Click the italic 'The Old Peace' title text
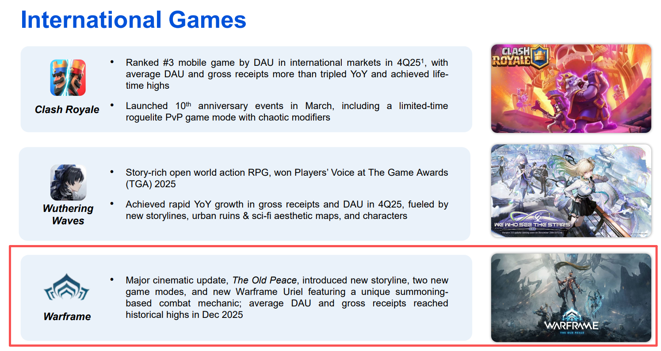Image resolution: width=661 pixels, height=351 pixels. (x=264, y=280)
